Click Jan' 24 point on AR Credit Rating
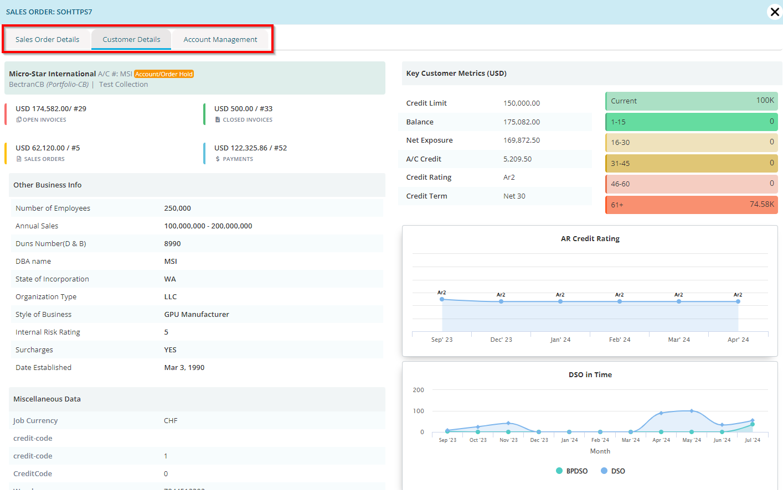Image resolution: width=783 pixels, height=490 pixels. tap(560, 301)
